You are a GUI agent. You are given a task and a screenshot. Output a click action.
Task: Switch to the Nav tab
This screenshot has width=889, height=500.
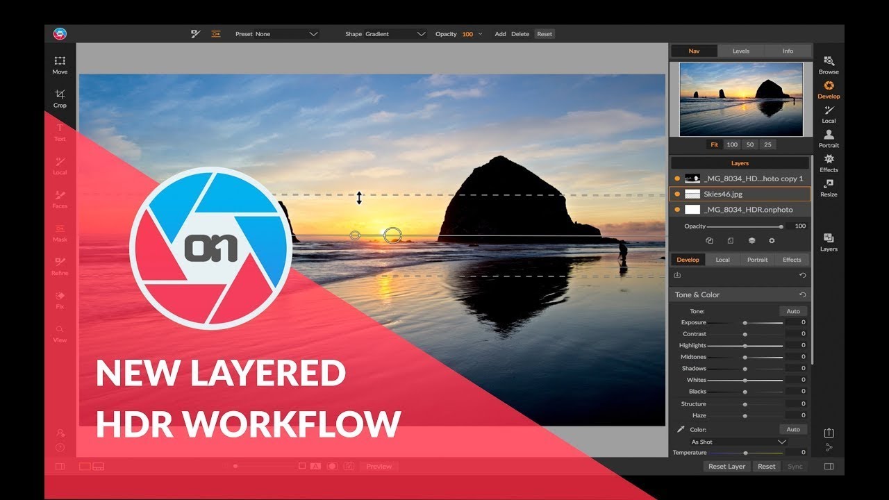694,51
